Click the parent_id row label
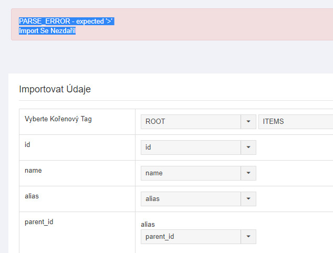 click(39, 222)
